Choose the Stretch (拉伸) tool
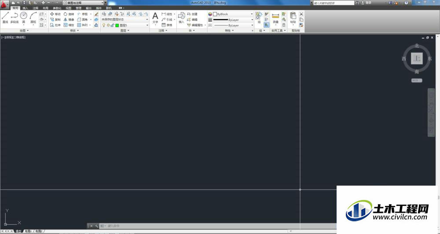Viewport: 440px width, 234px height. [55, 25]
